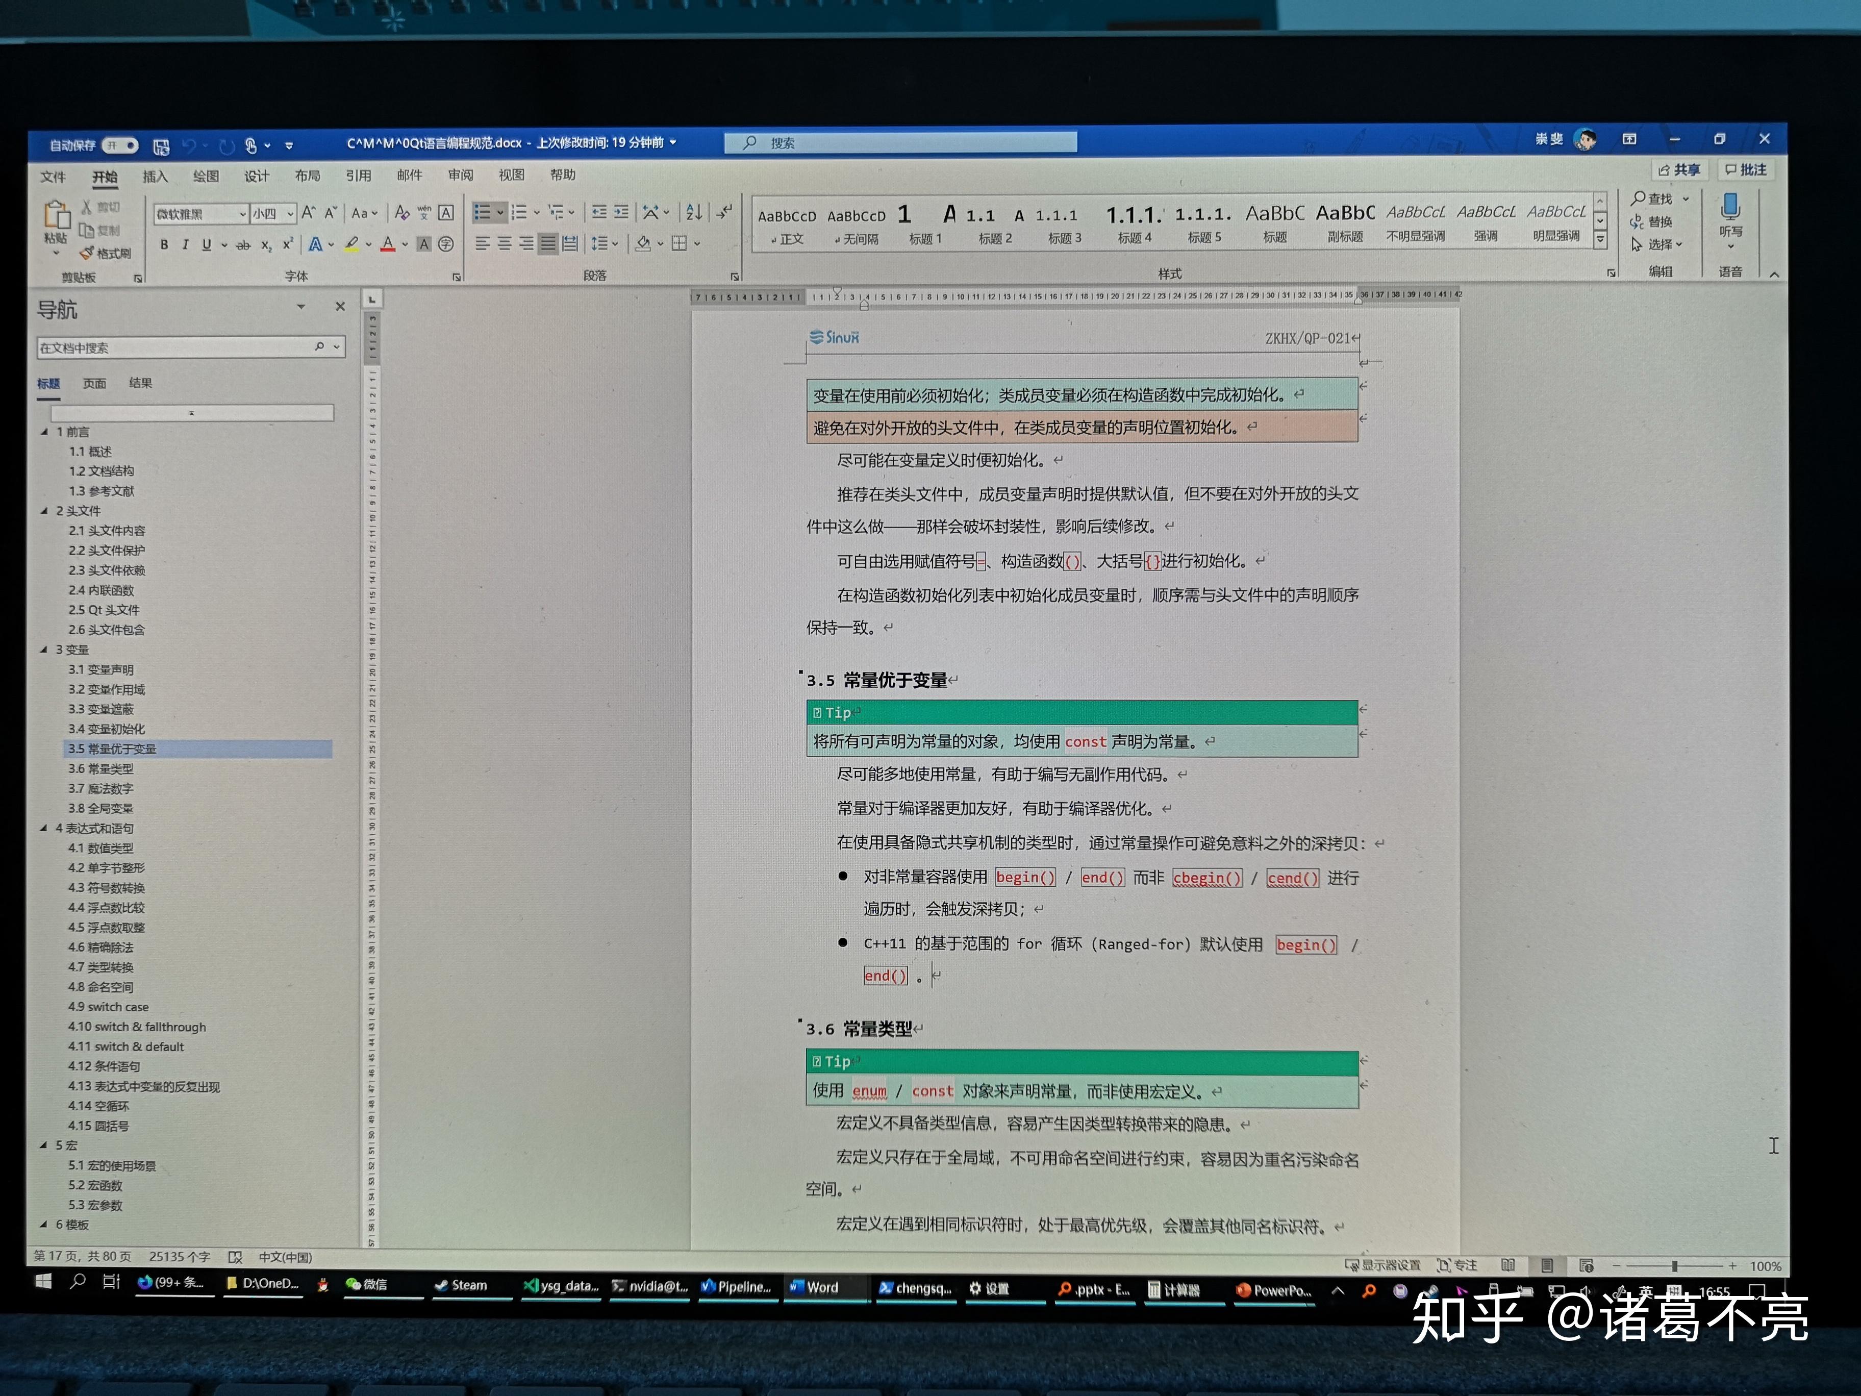Click Display settings (显示器设置) in status bar
This screenshot has height=1396, width=1861.
(x=1382, y=1265)
